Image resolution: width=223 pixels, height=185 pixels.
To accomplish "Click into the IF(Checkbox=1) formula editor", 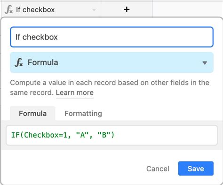I will click(x=111, y=135).
